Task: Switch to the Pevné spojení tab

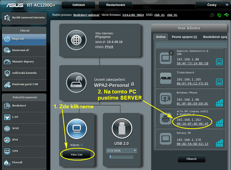Action: pos(184,37)
